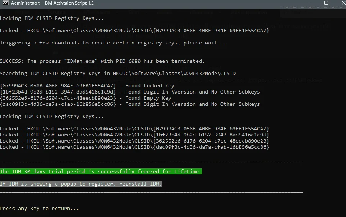Click the 'Administrator: IDM Activation Script 1.2' title
This screenshot has width=346, height=217.
[x=52, y=3]
